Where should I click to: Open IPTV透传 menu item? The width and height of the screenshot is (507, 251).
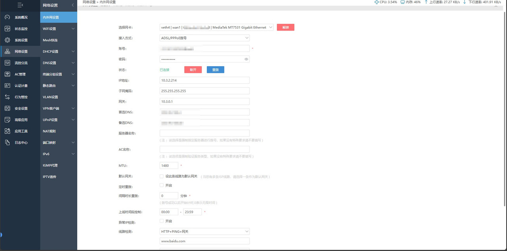59,176
